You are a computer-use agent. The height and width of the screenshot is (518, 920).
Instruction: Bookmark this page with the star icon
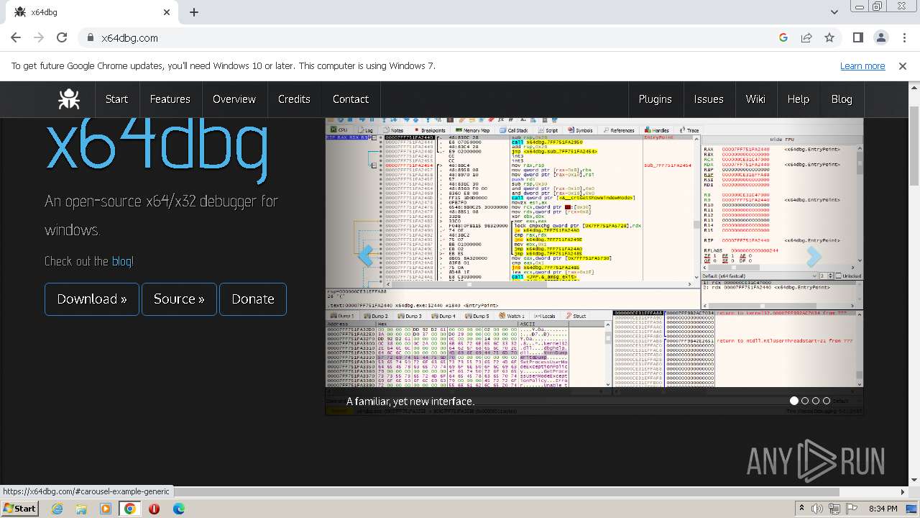tap(829, 37)
